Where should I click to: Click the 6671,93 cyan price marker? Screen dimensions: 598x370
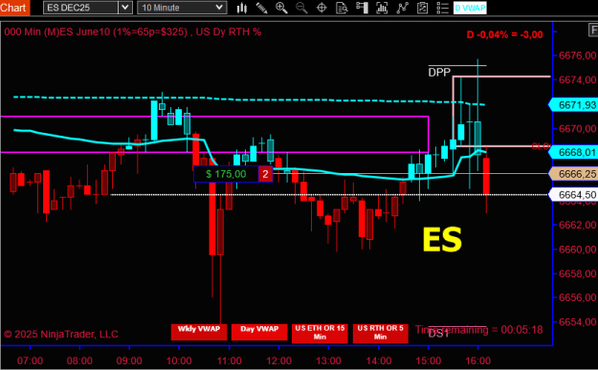pos(573,105)
